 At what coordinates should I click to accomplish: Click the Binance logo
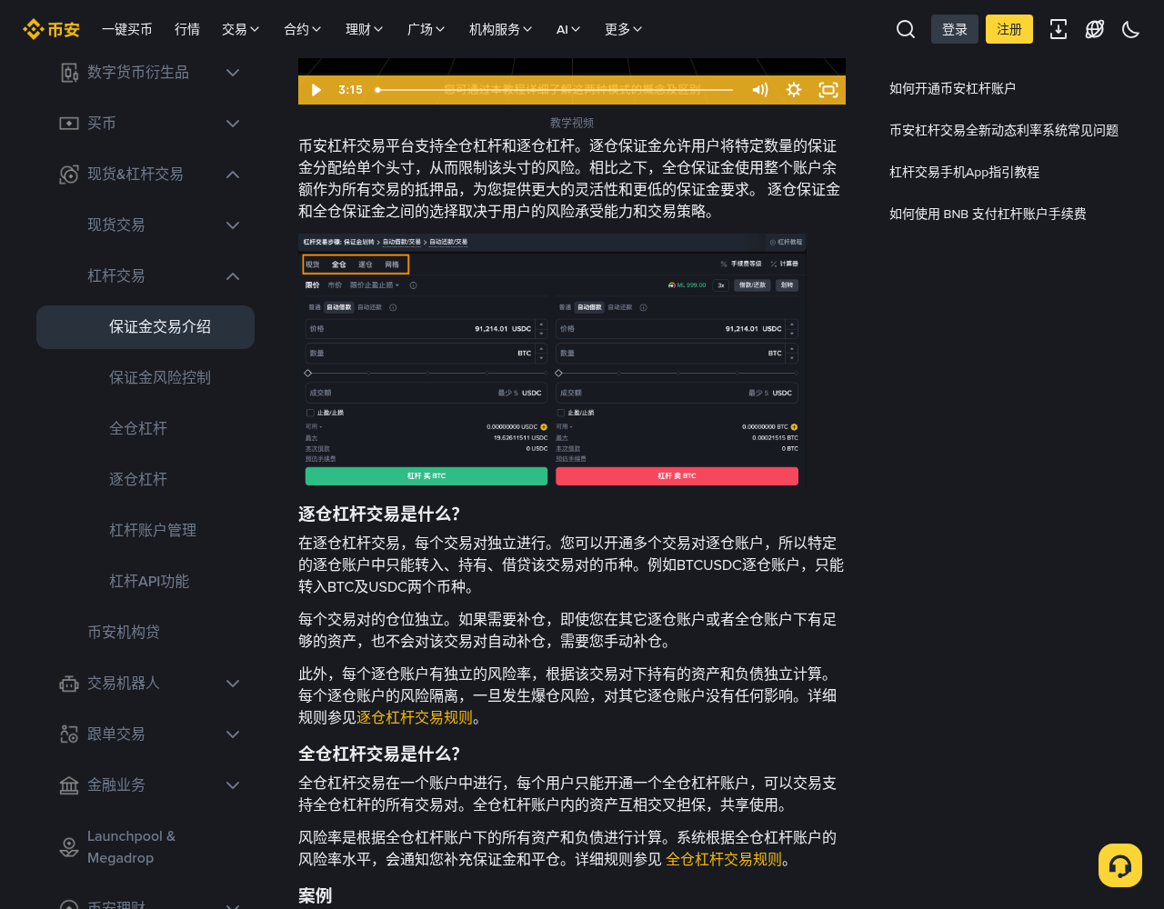[51, 29]
